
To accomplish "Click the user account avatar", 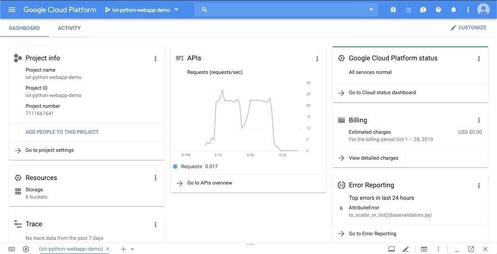I will [483, 10].
